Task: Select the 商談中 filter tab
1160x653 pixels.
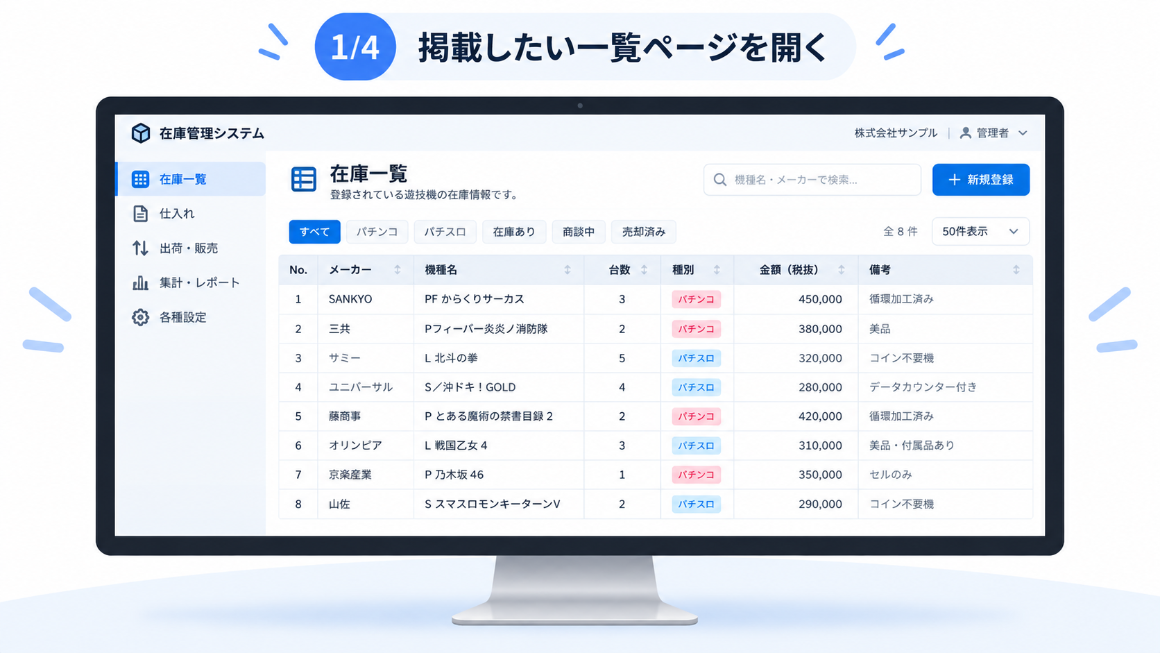Action: (579, 232)
